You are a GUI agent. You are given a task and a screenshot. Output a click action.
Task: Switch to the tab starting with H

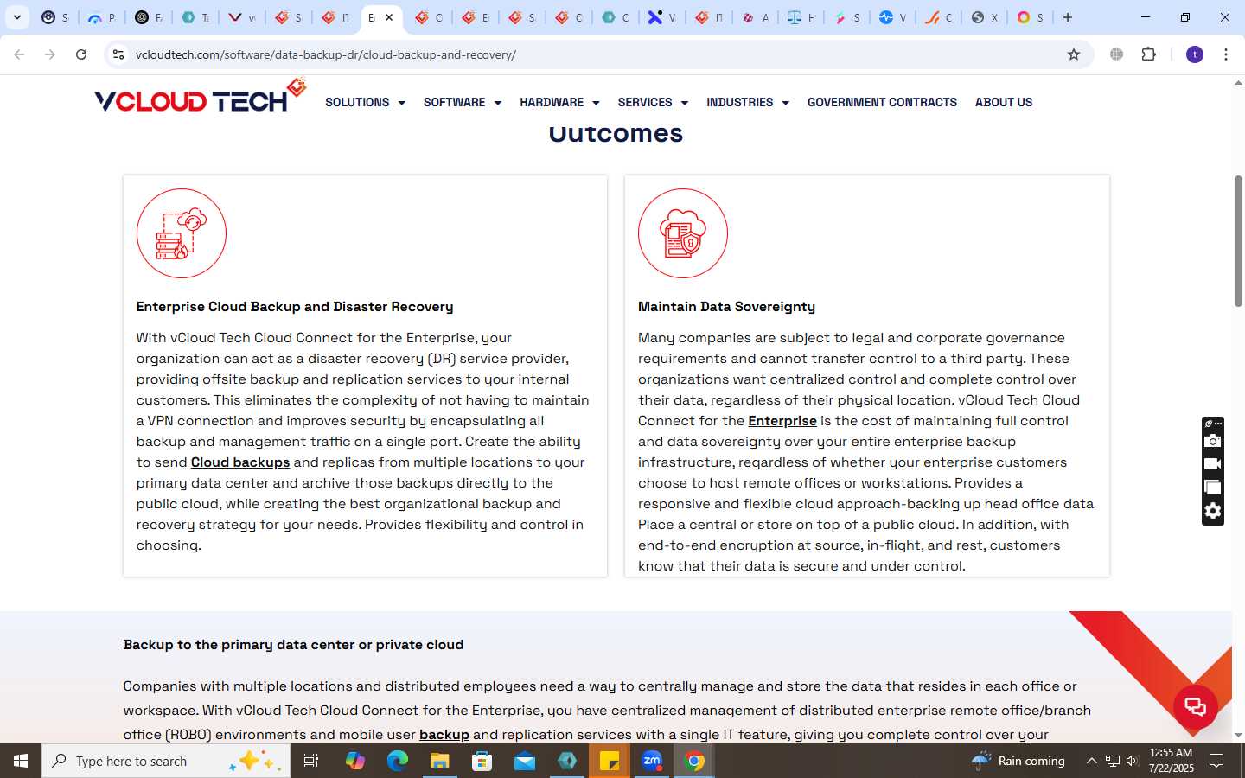pyautogui.click(x=801, y=17)
